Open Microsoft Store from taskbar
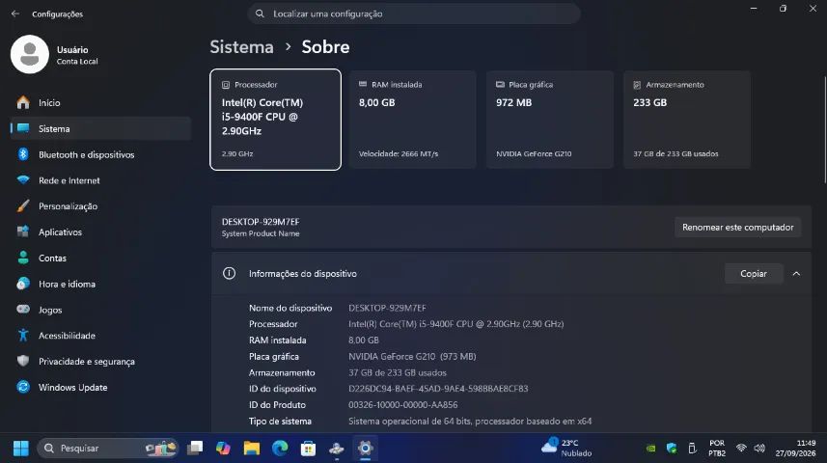 click(x=309, y=449)
